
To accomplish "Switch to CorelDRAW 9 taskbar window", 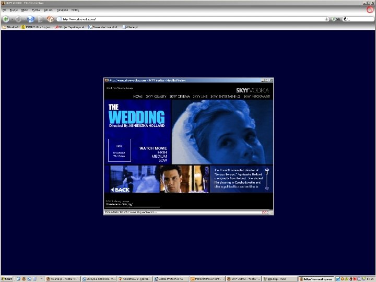I will (x=135, y=279).
